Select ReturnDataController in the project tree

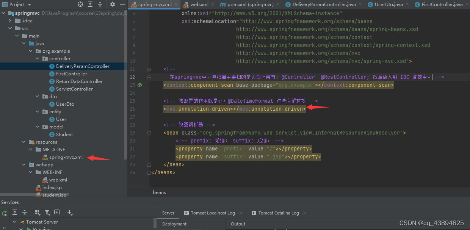79,81
